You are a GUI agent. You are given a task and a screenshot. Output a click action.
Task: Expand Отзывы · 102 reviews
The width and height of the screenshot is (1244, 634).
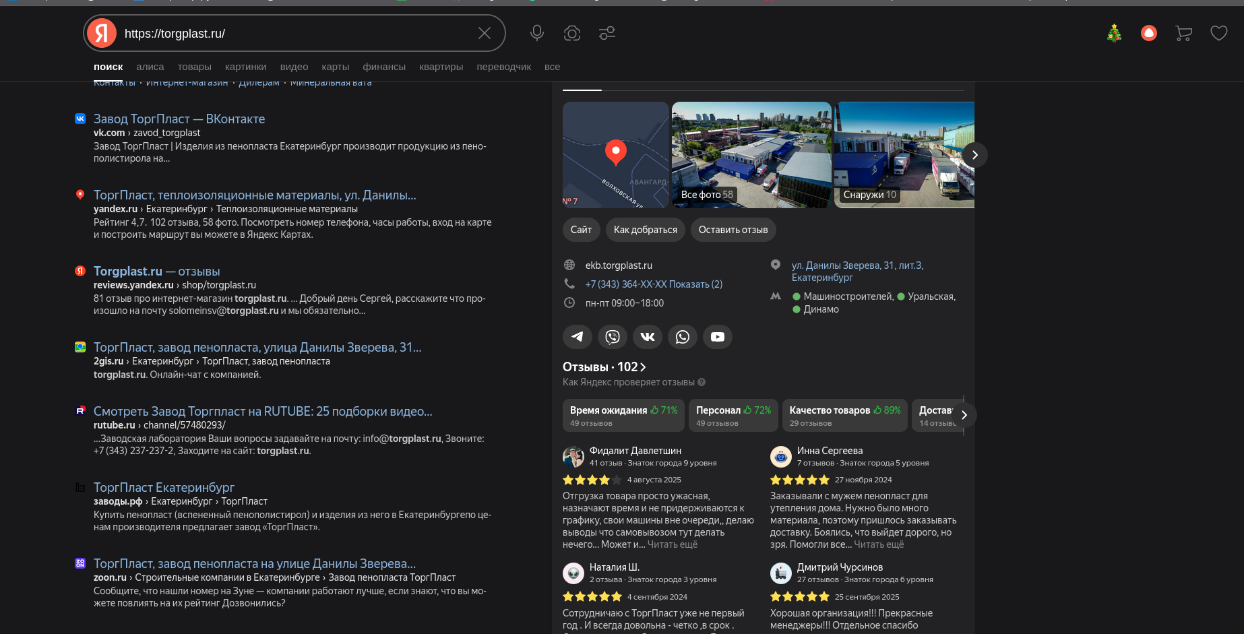(604, 367)
